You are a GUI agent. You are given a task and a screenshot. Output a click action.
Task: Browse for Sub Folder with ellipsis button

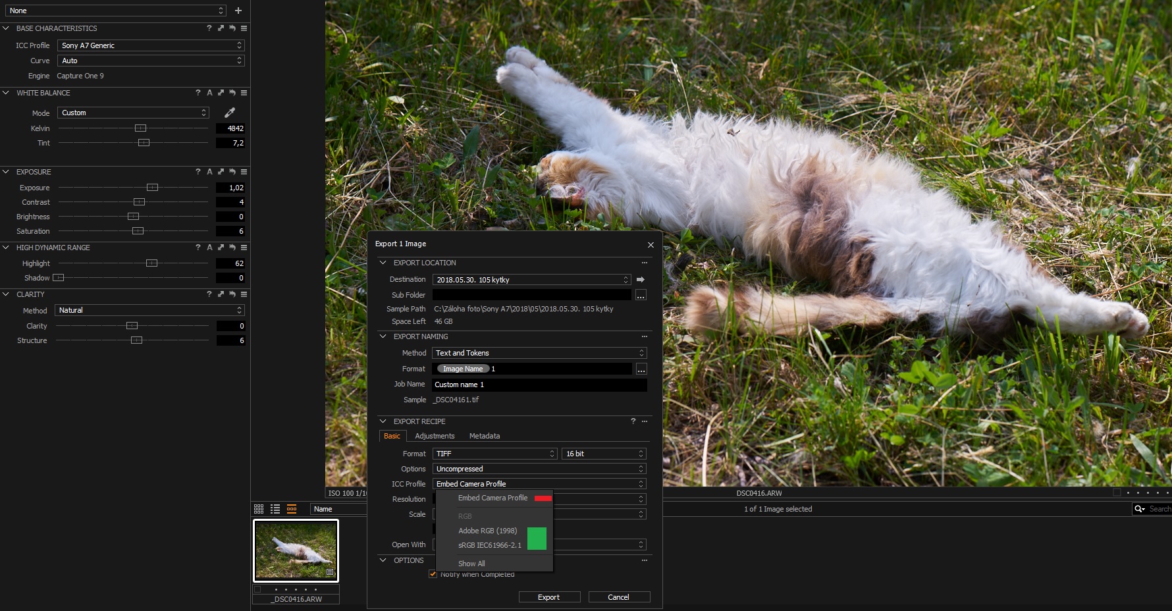pos(641,295)
